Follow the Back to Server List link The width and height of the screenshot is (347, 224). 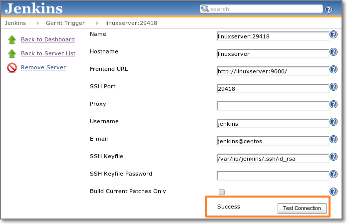(48, 53)
